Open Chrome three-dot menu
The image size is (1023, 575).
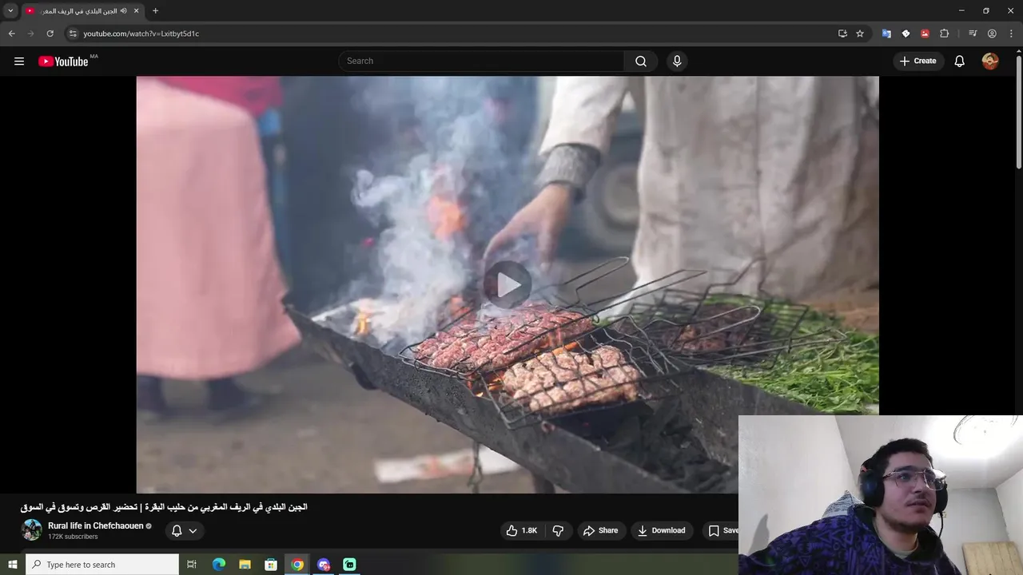point(1011,34)
